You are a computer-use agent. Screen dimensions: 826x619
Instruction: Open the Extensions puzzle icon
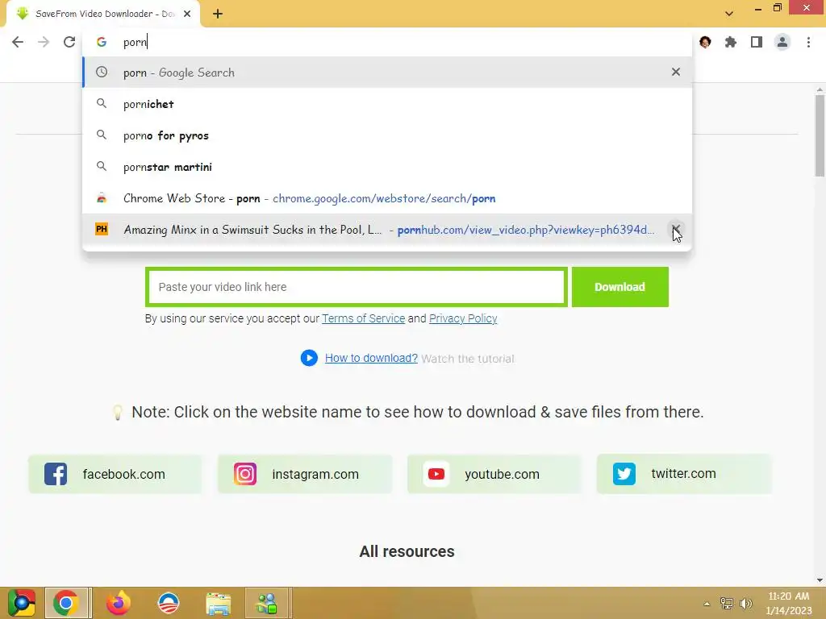click(731, 42)
